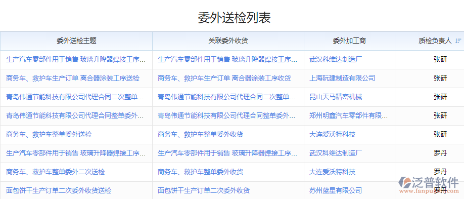464x199 pixels.
Task: Open first 青岛伟通节能科技 代理合同二次整单 subject link
Action: (75, 97)
